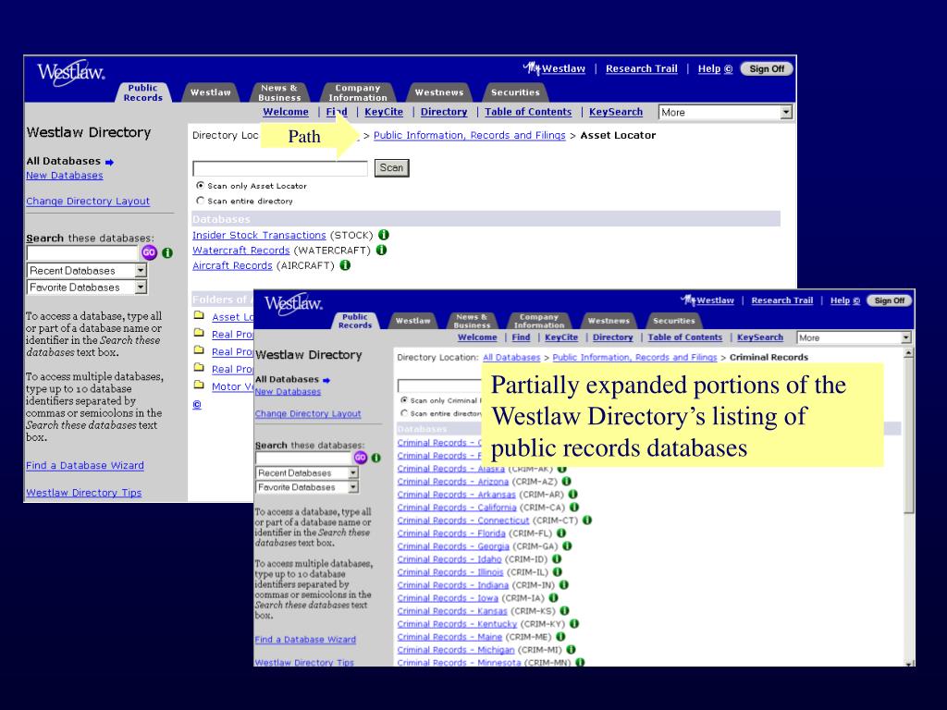Click Search these databases field in front window

coord(303,458)
